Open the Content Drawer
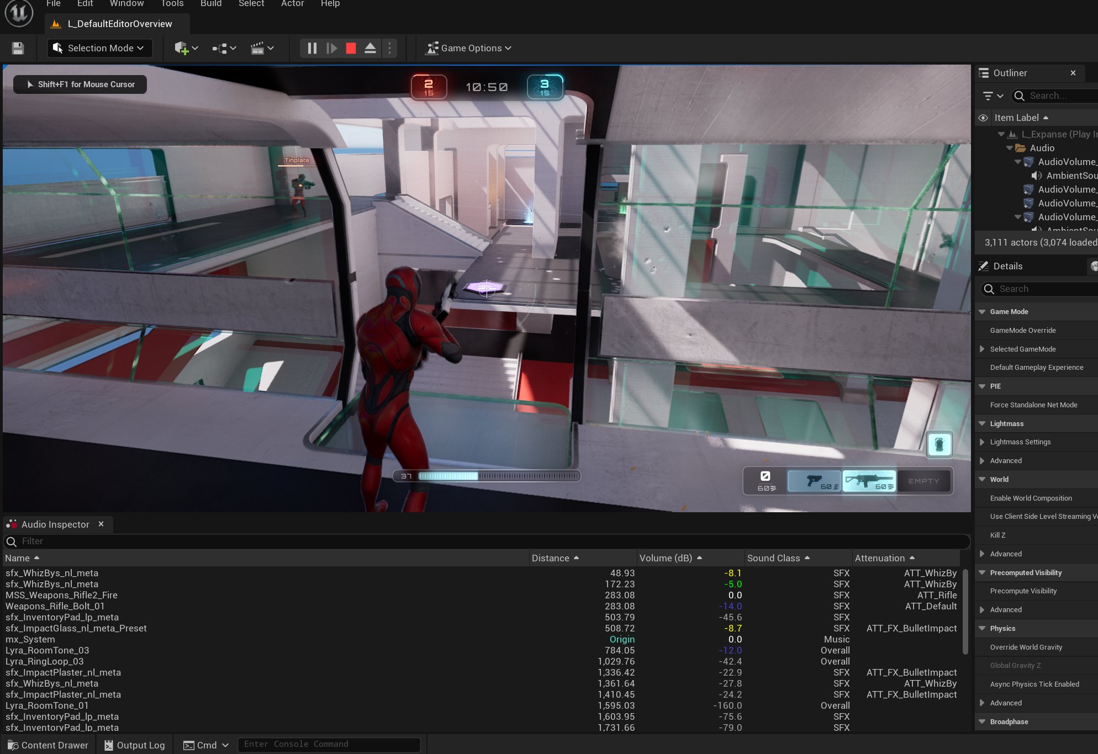This screenshot has width=1098, height=754. [x=48, y=745]
